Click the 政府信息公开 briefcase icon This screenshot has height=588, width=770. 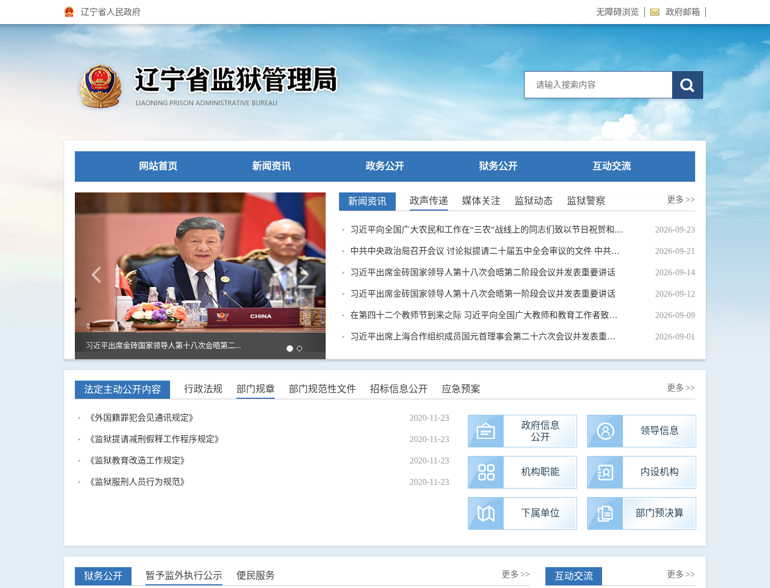[x=486, y=431]
